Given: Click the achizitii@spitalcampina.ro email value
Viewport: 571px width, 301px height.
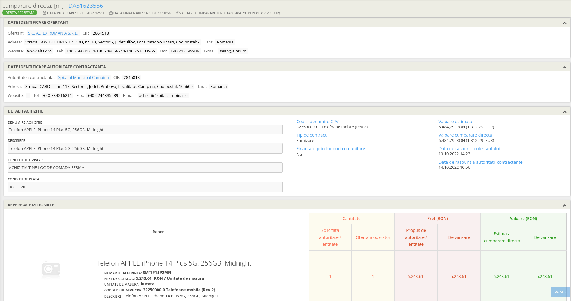Looking at the screenshot, I should point(163,95).
